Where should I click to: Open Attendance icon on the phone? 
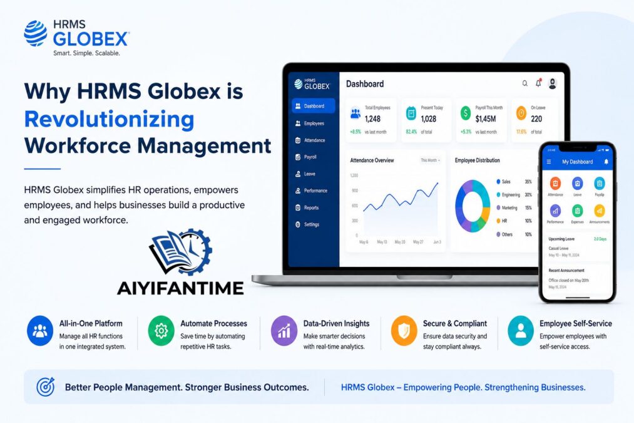pyautogui.click(x=555, y=184)
